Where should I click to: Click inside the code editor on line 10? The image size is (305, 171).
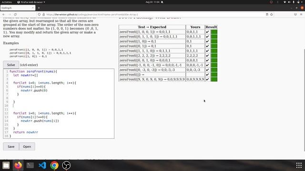[x=61, y=105]
